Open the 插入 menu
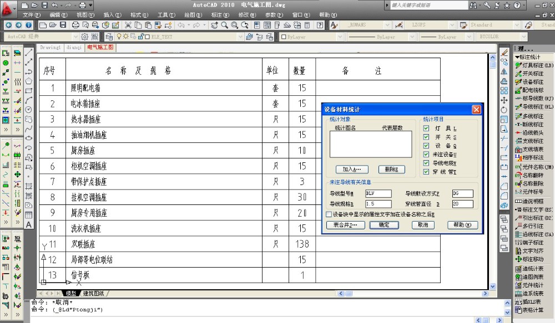This screenshot has height=323, width=555. pos(112,15)
